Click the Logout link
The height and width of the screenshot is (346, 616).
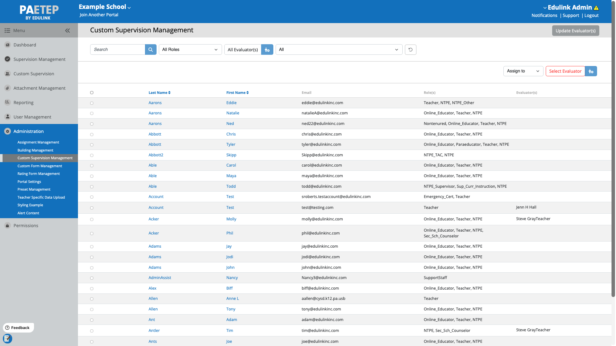tap(591, 15)
